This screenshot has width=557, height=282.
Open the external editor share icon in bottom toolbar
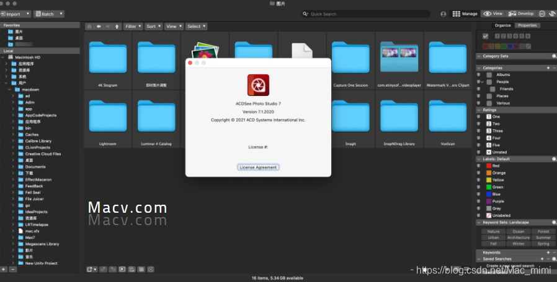click(x=92, y=269)
